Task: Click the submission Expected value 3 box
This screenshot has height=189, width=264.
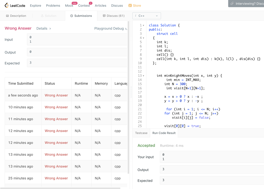Action: (77, 63)
